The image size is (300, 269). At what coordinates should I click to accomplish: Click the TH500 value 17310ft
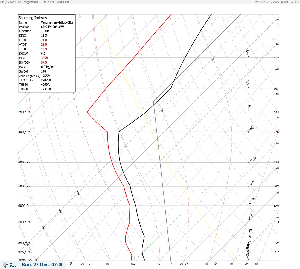46,89
